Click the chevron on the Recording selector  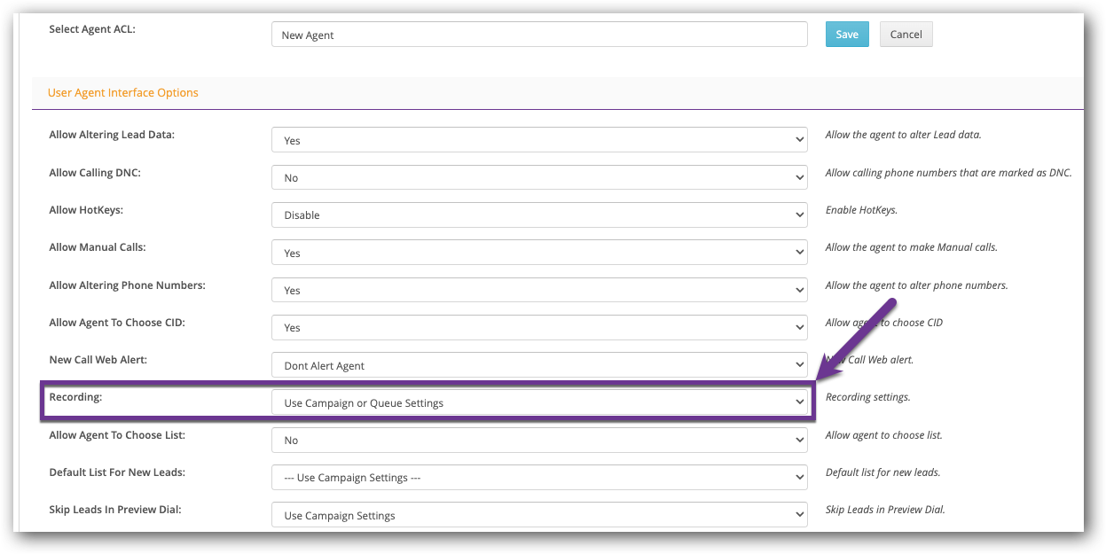(x=797, y=402)
